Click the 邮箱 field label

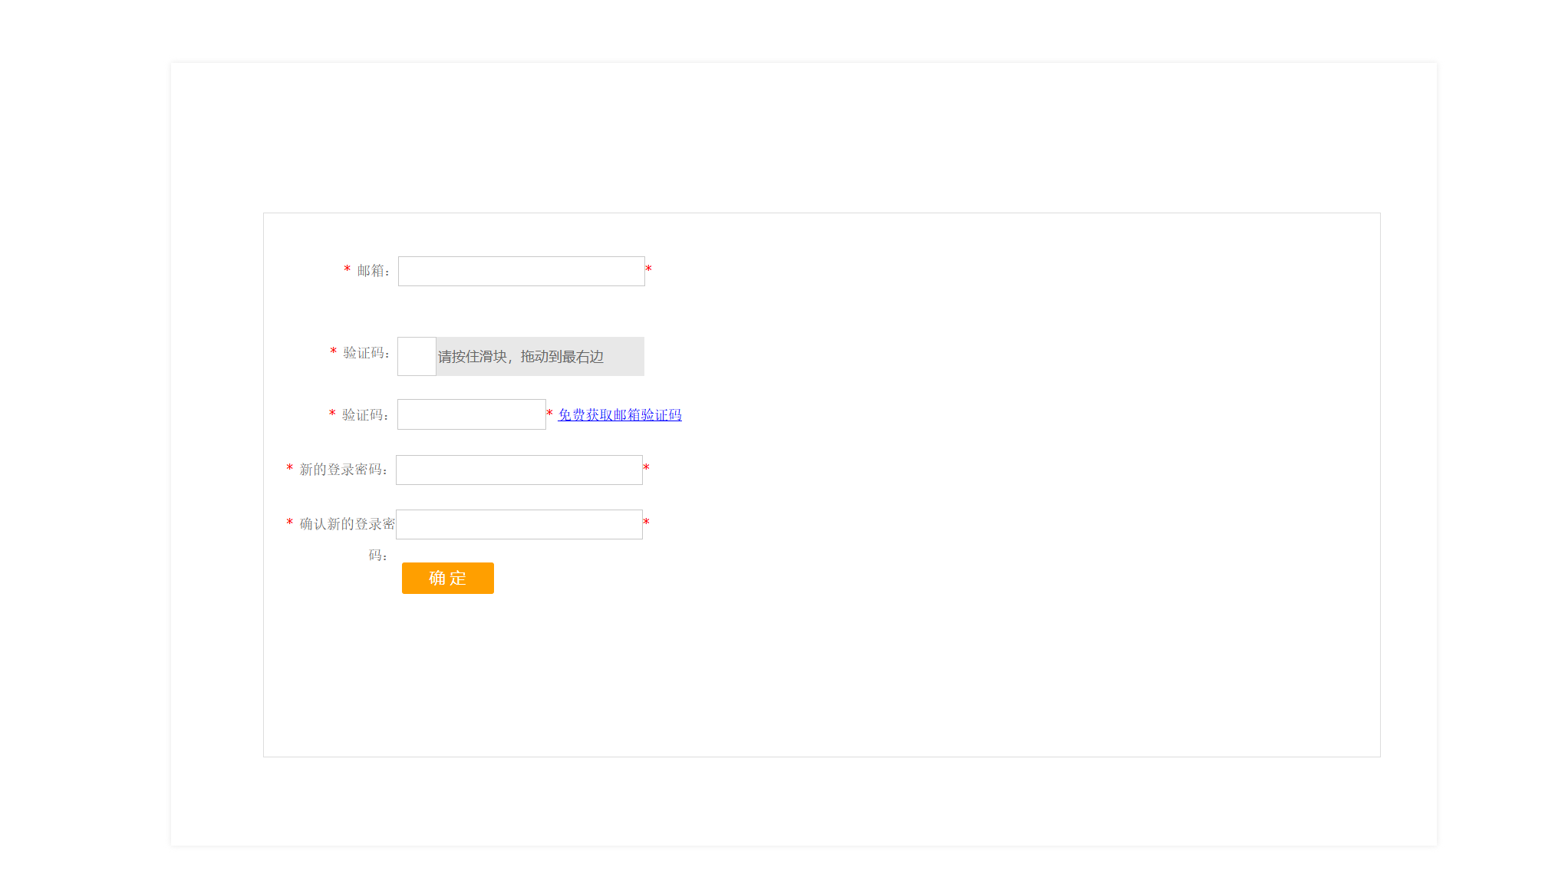[x=373, y=271]
